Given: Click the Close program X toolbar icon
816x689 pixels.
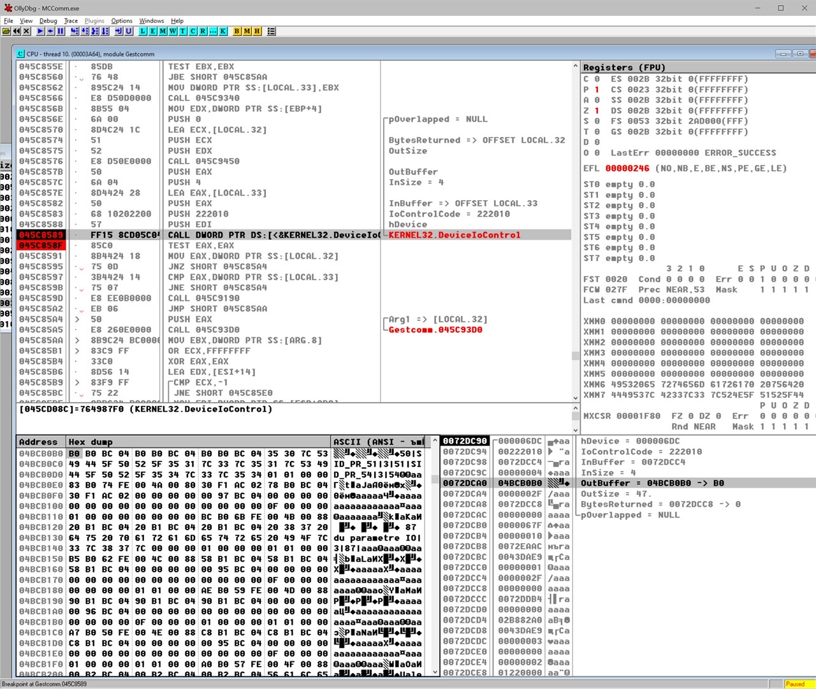Looking at the screenshot, I should tap(26, 31).
